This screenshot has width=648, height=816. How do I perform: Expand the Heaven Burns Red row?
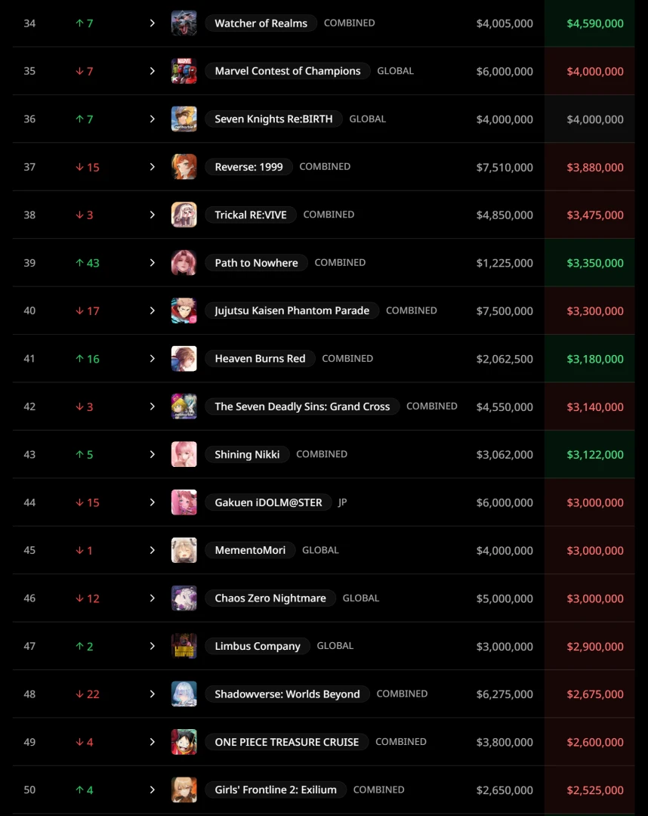[x=152, y=359]
